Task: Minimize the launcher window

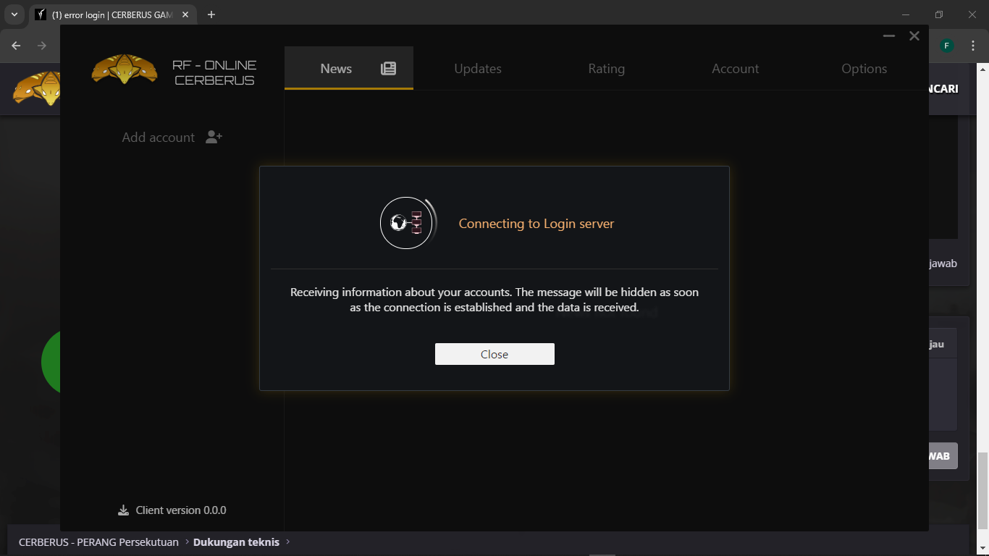Action: point(889,36)
